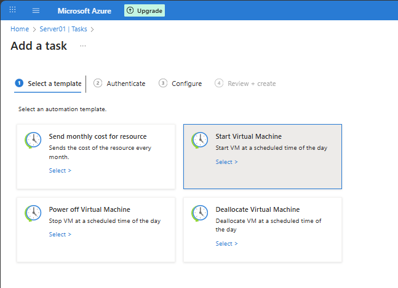Click the Deallocate Virtual Machine clock icon

coord(199,213)
